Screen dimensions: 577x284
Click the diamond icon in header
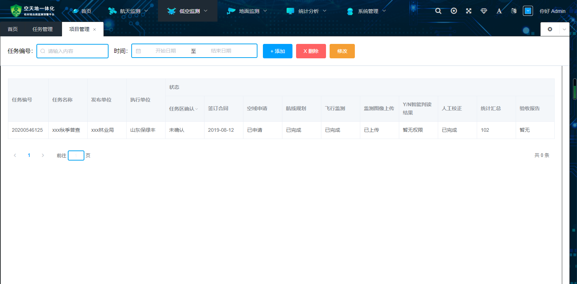coord(484,11)
